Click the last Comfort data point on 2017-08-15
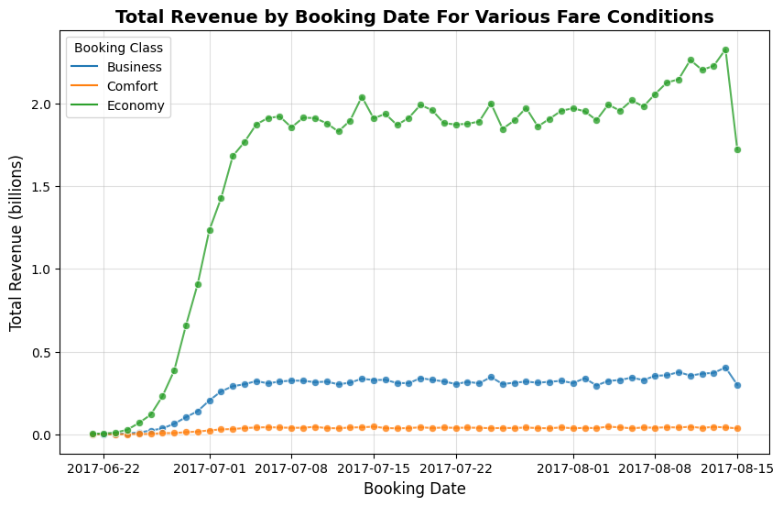 click(x=737, y=428)
